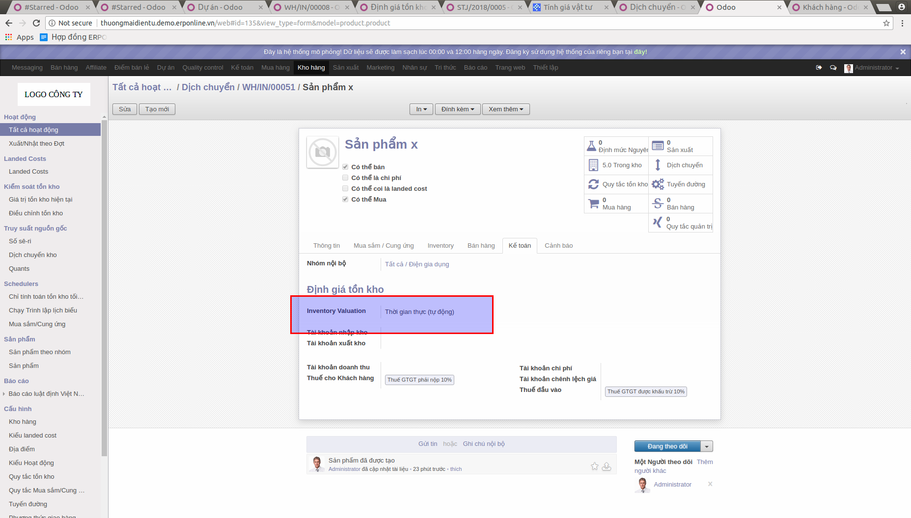Screen dimensions: 911x518
Task: Open the Xem thêm dropdown
Action: click(x=506, y=109)
